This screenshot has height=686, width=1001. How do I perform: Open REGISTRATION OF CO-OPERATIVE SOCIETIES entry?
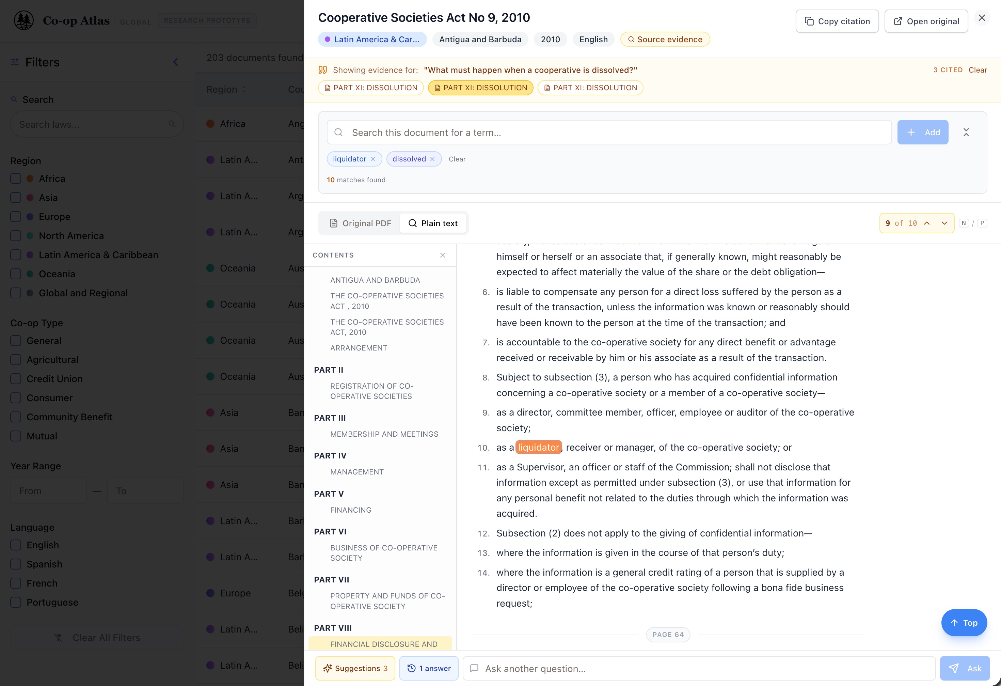372,391
